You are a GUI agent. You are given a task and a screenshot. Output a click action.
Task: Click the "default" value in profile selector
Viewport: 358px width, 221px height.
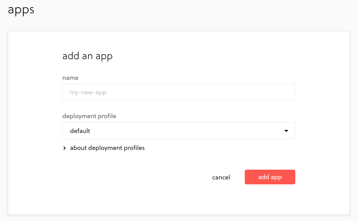(x=80, y=131)
